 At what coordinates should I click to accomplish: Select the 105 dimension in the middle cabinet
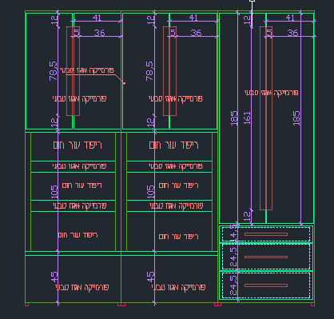150,192
